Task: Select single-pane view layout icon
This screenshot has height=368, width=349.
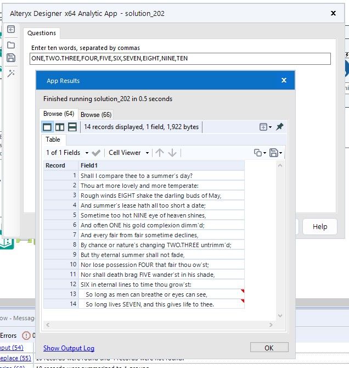Action: (x=47, y=127)
